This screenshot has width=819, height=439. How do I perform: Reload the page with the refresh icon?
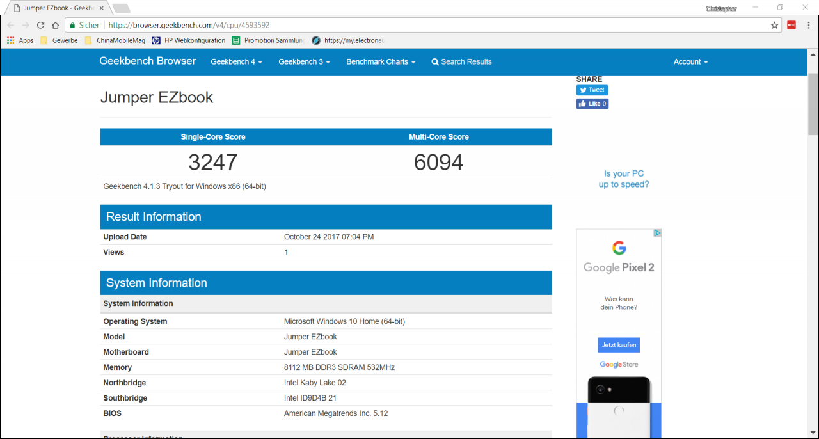point(40,25)
